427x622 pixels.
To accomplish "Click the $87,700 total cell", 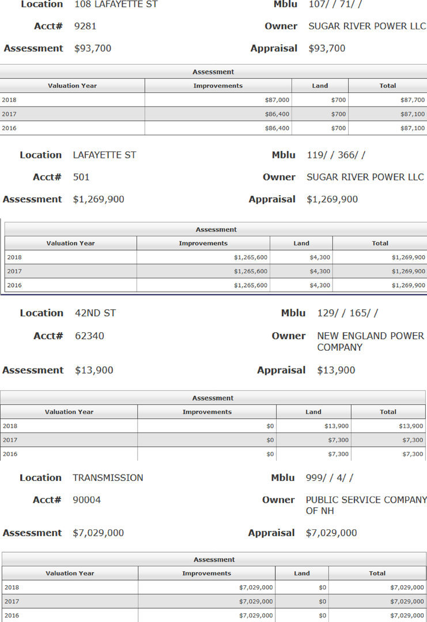I will (412, 100).
